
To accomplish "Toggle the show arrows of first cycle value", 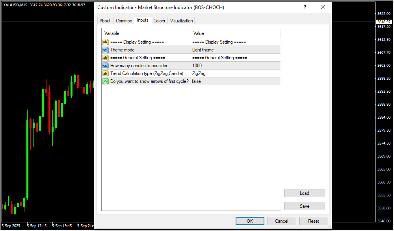I will pyautogui.click(x=236, y=81).
